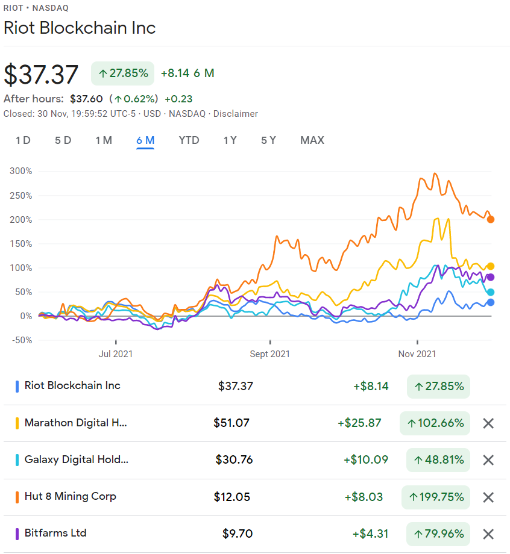Click Bitfarms' $9.70 price
The width and height of the screenshot is (510, 554).
pyautogui.click(x=238, y=534)
